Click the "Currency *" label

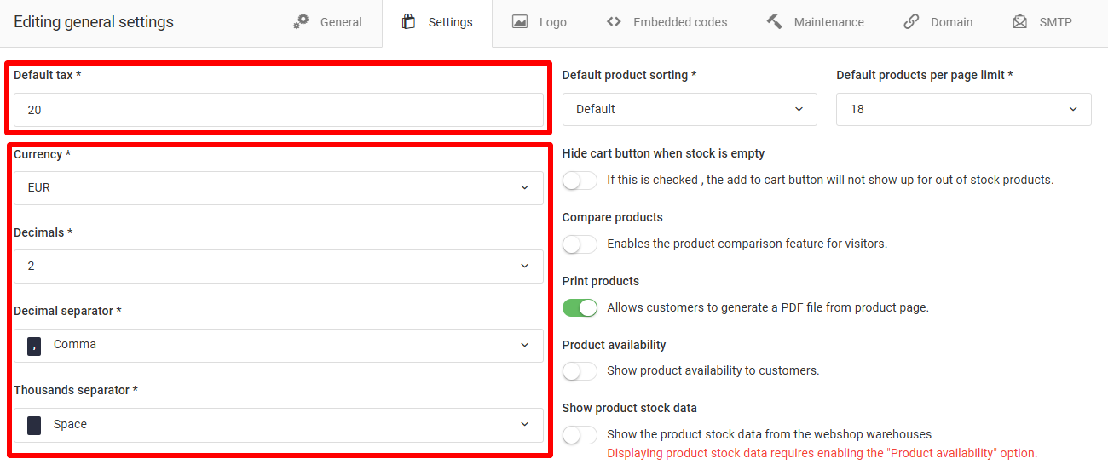pos(42,154)
